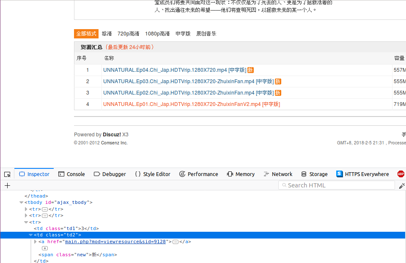Collapse the tbody ajax_tbody node

[22, 203]
